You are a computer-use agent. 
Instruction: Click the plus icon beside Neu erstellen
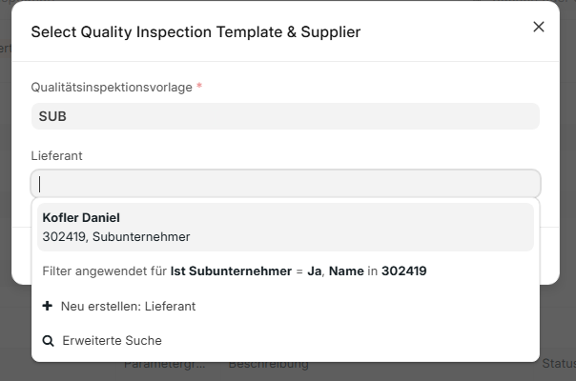48,306
